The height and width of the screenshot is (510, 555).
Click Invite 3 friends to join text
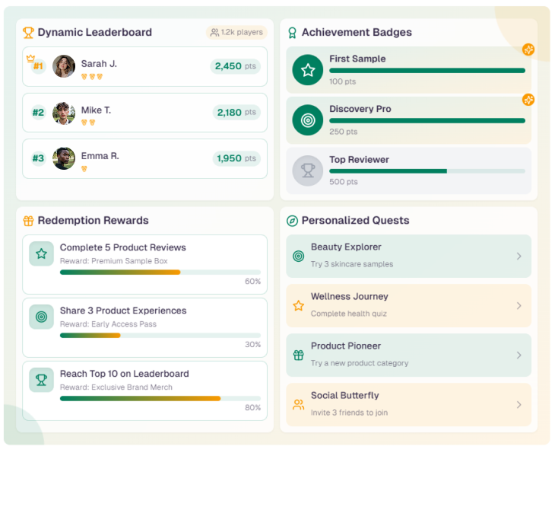pos(349,413)
